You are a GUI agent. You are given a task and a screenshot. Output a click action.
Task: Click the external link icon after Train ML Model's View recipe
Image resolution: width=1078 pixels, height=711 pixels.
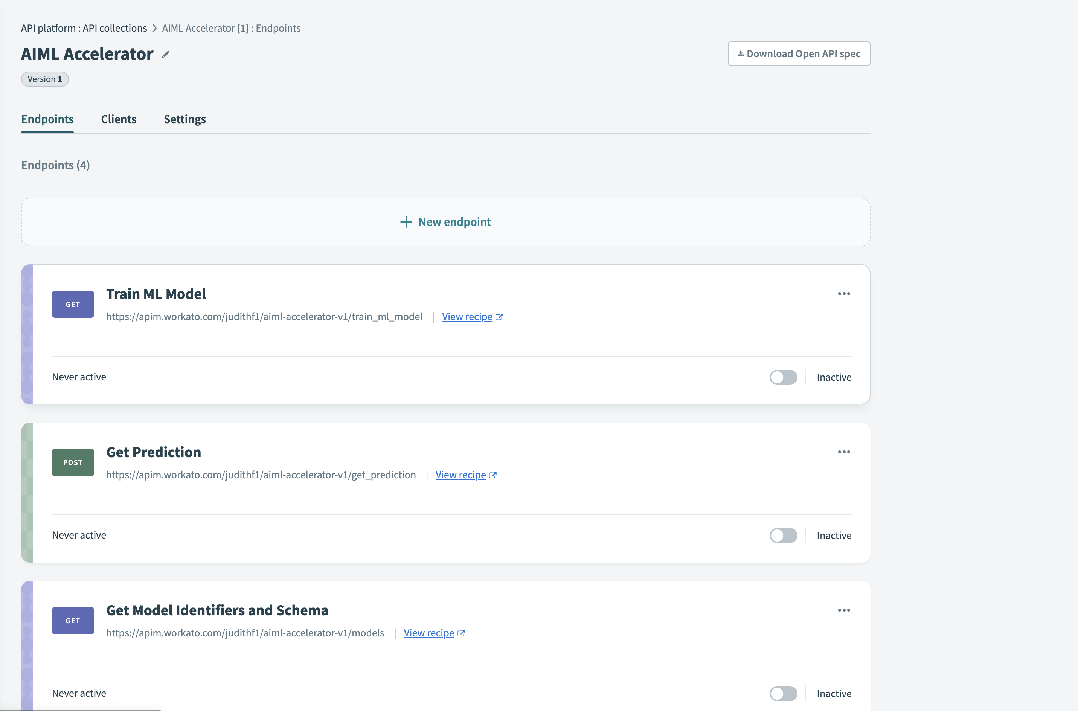coord(499,317)
